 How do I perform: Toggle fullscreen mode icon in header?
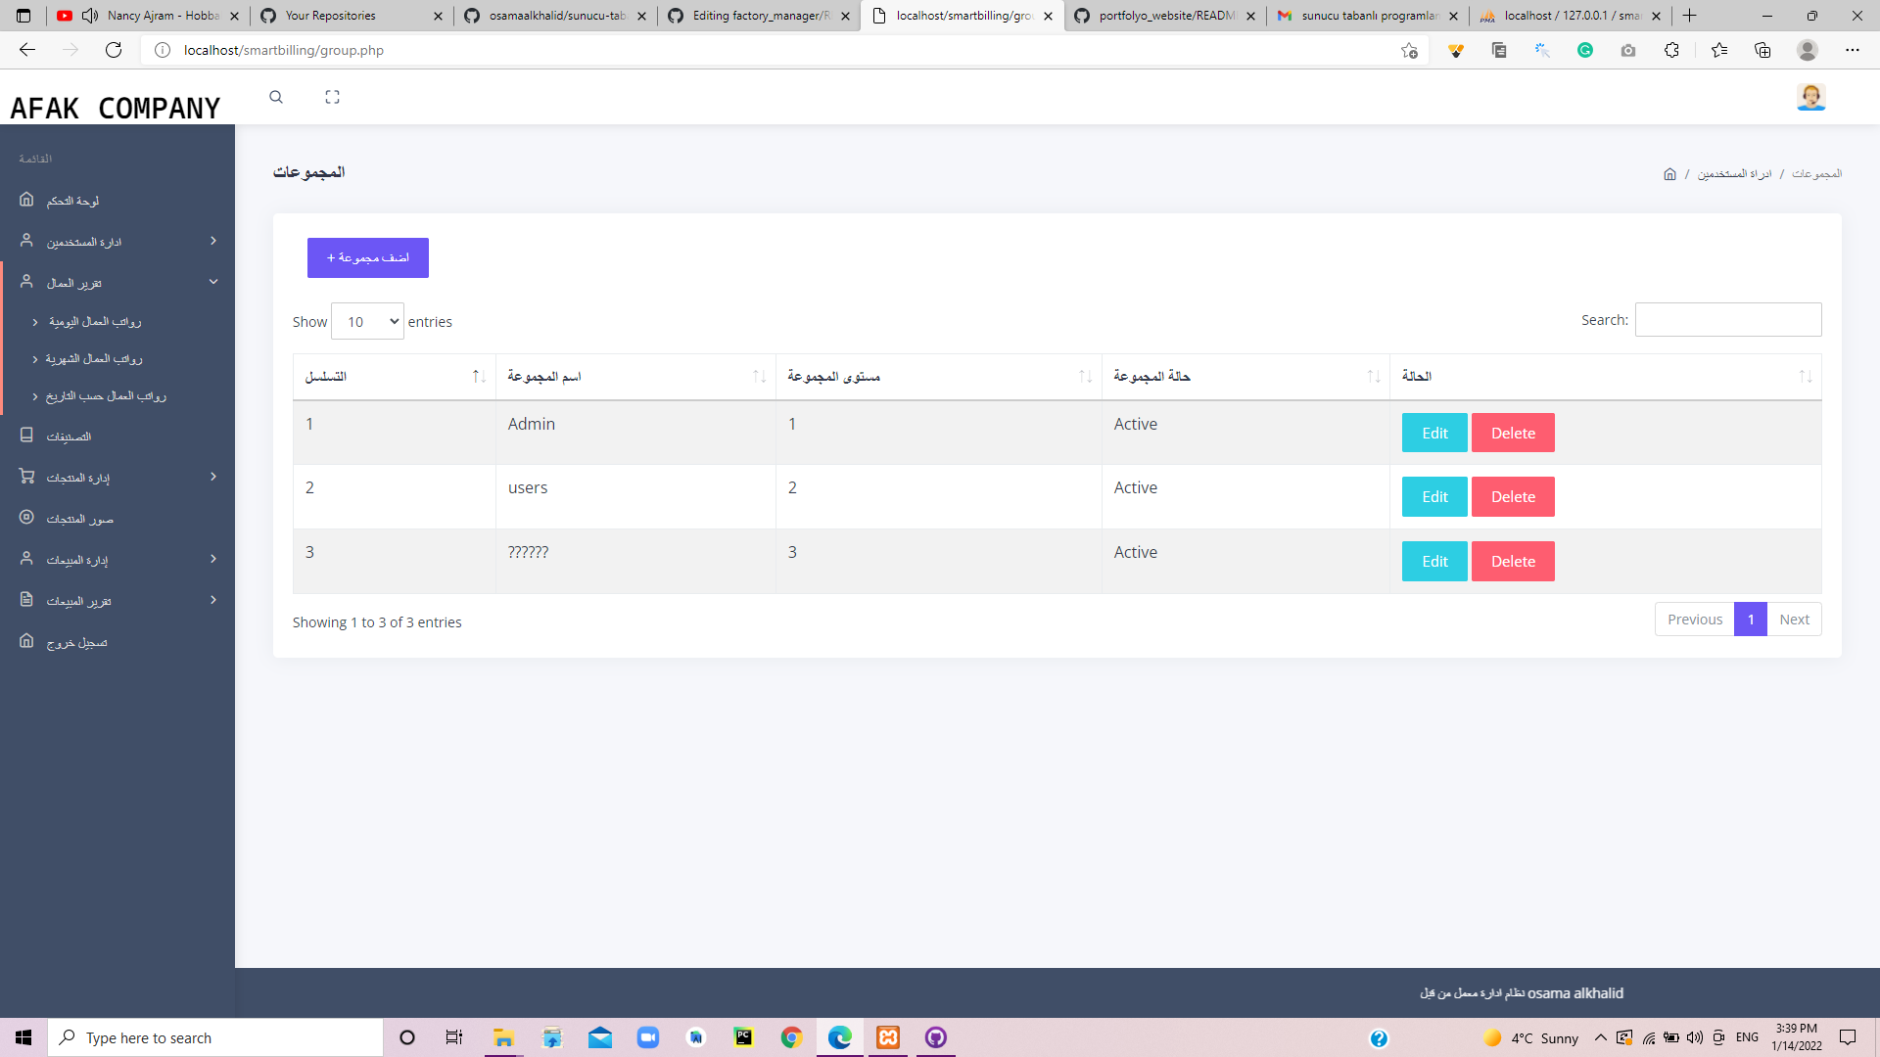tap(332, 97)
